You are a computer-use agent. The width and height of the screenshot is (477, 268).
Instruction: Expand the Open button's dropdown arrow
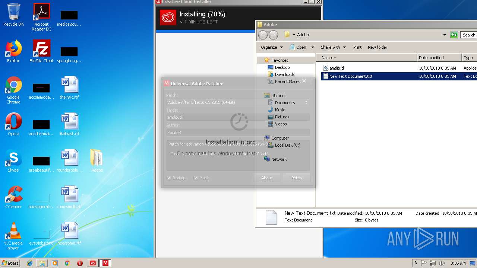313,47
